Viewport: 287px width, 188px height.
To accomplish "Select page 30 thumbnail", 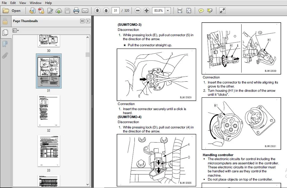I will (49, 41).
